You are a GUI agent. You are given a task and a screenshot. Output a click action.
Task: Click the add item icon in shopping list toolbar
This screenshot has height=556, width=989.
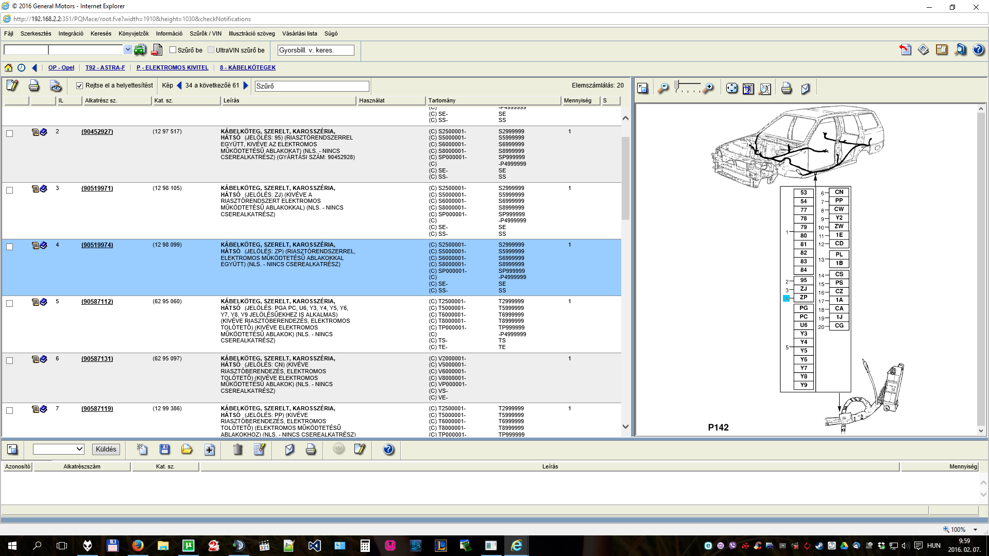[x=209, y=449]
